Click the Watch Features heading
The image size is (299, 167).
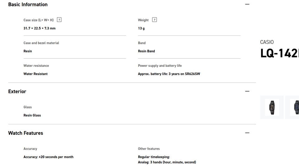click(26, 133)
